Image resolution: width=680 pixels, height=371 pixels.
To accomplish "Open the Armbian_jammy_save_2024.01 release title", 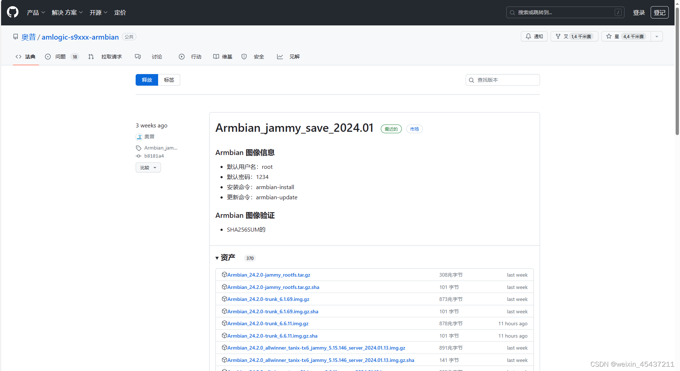I will (x=294, y=128).
